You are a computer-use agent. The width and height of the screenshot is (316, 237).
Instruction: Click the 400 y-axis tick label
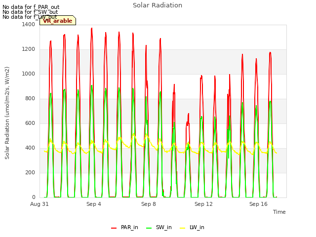point(30,148)
